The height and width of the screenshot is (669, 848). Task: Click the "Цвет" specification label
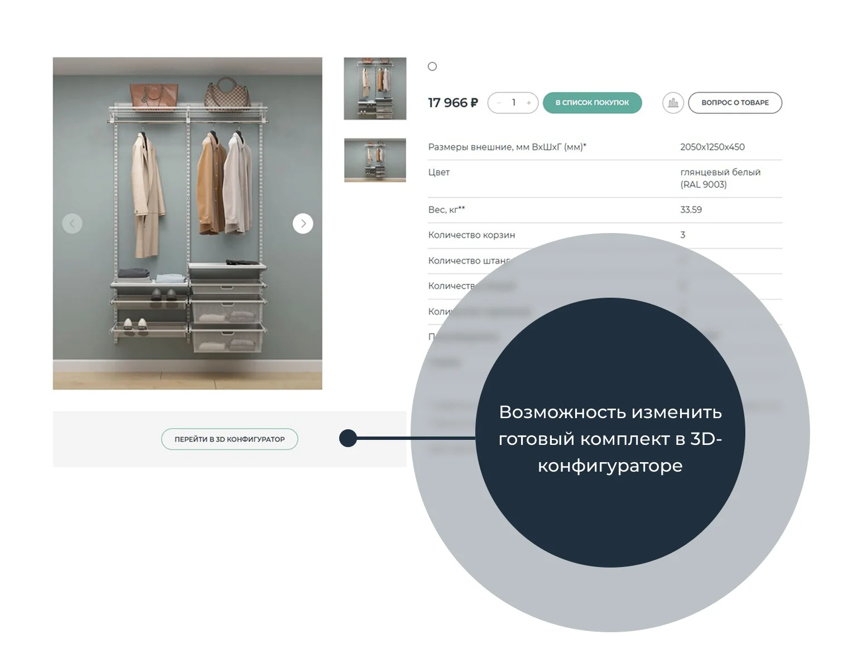[439, 172]
